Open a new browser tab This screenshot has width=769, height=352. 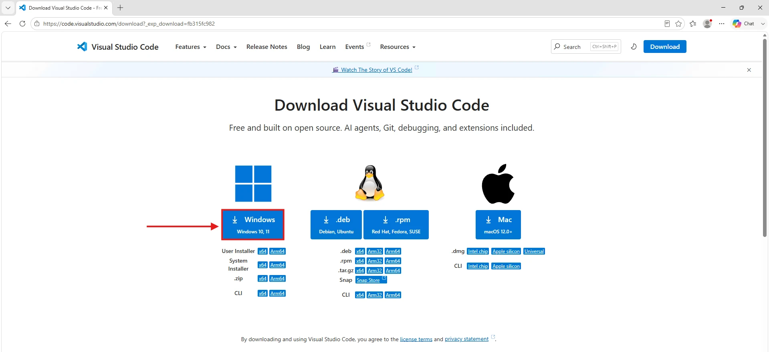point(120,8)
